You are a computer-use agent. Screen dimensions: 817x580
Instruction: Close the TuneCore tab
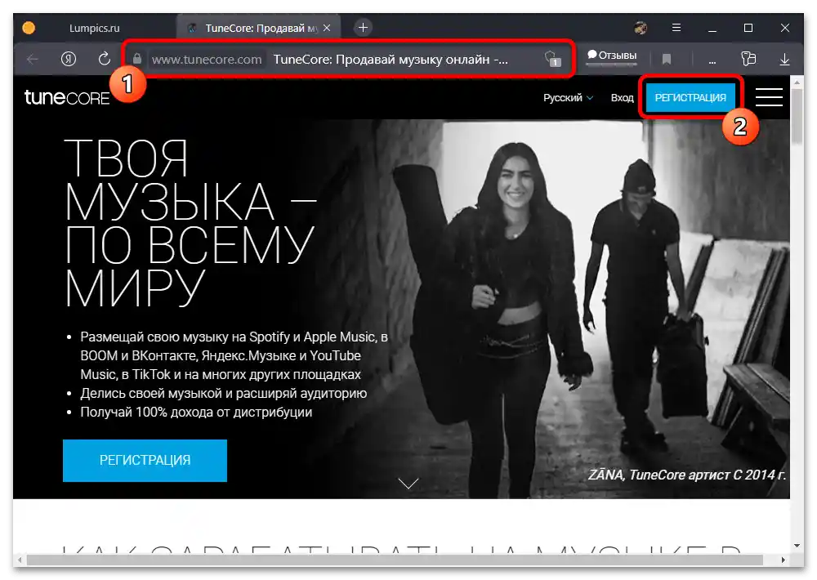(327, 28)
